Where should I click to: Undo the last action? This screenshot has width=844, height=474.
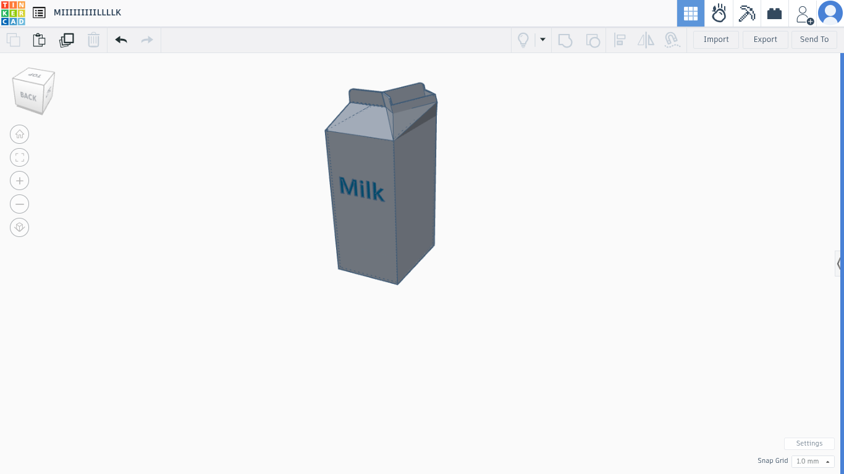pos(121,40)
